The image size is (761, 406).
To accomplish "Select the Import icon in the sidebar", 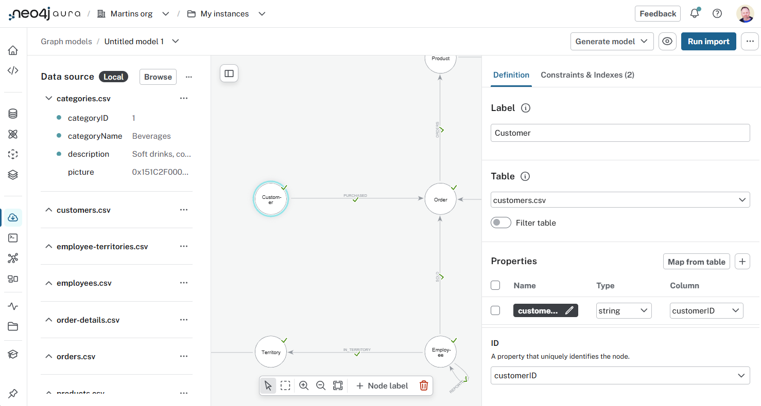I will click(13, 217).
